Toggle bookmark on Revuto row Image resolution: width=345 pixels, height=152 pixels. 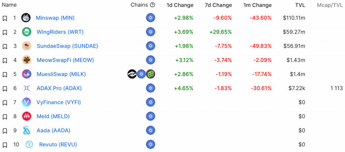pos(5,145)
